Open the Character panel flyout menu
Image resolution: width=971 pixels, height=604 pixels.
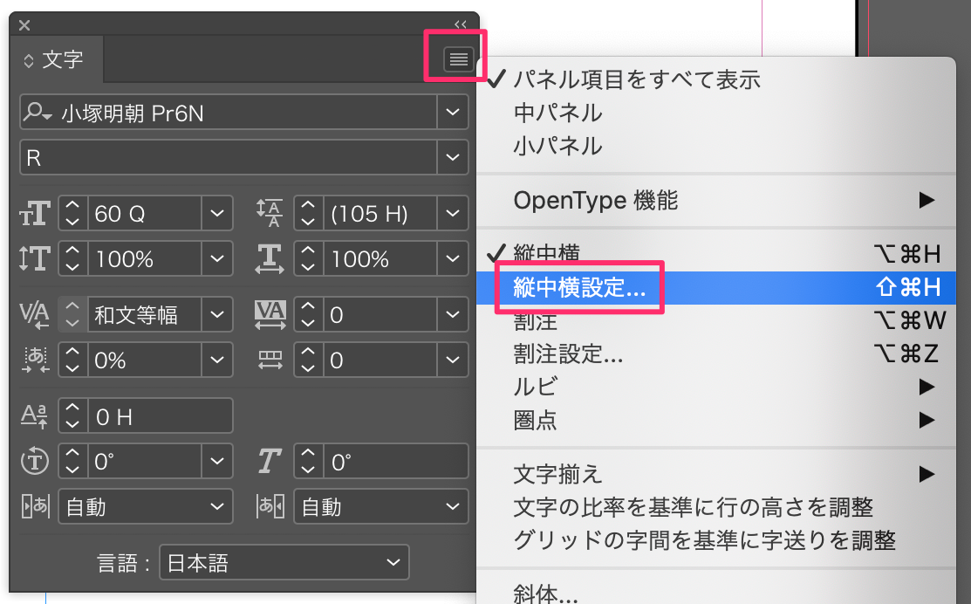[458, 59]
